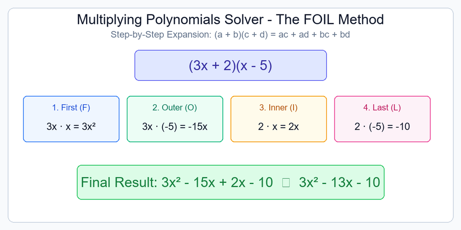This screenshot has width=461, height=230.
Task: Click the '3. Inner (I)' heading
Action: click(x=279, y=108)
